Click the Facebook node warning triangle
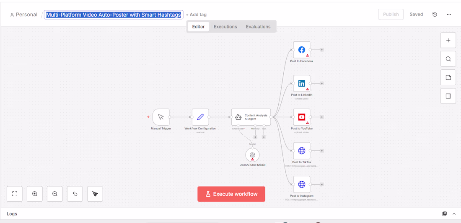The image size is (461, 223). tap(307, 56)
